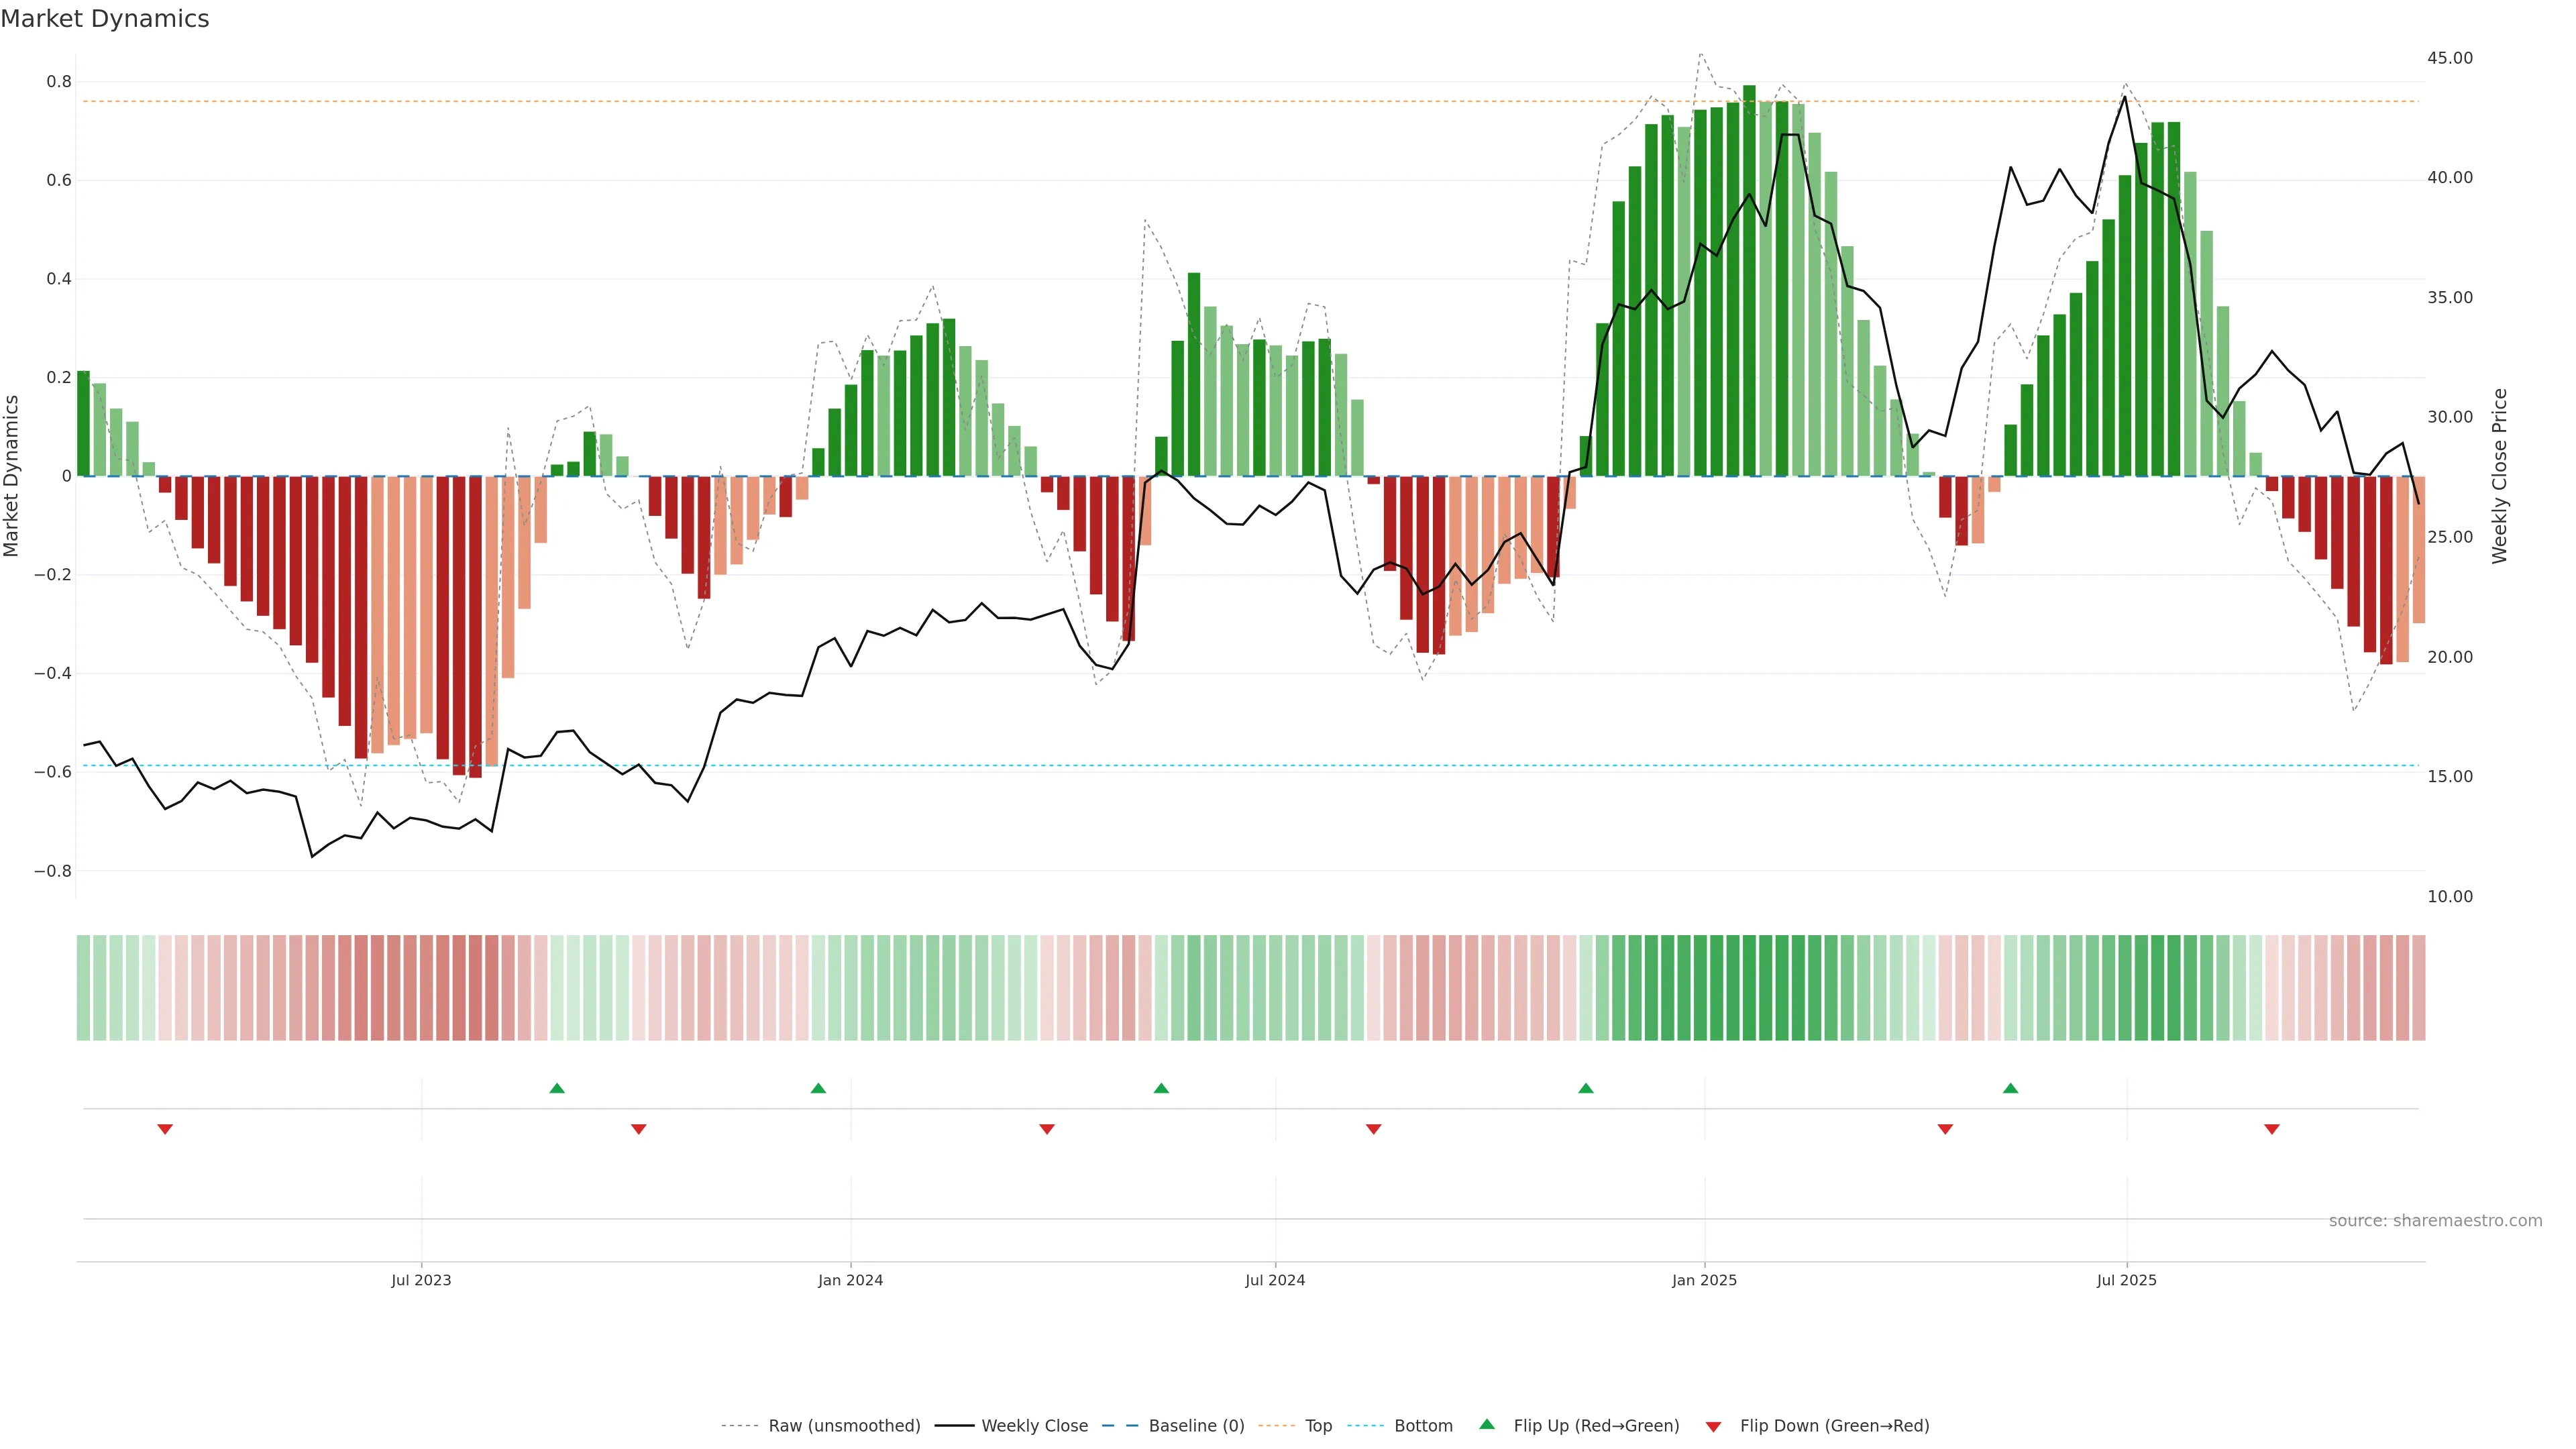Click the last red Flip Down triangle marker
The width and height of the screenshot is (2576, 1449).
2271,1129
